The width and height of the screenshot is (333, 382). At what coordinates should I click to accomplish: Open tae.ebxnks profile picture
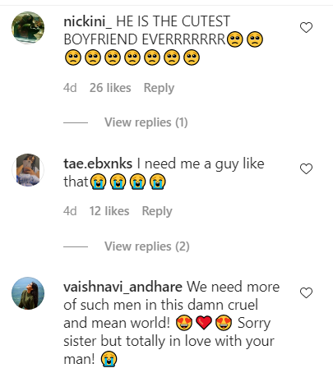click(x=28, y=170)
